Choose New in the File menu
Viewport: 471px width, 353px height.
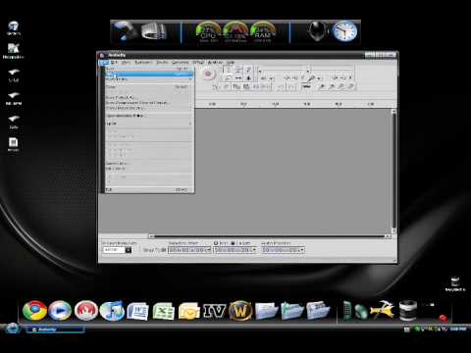pos(149,69)
